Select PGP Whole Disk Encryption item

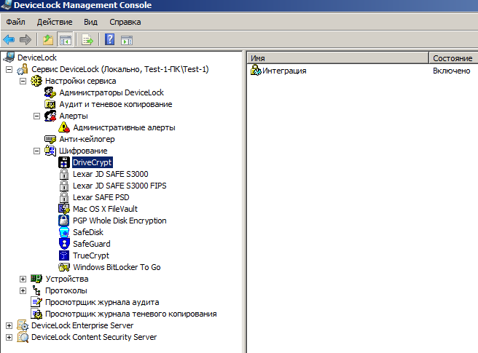click(x=119, y=221)
